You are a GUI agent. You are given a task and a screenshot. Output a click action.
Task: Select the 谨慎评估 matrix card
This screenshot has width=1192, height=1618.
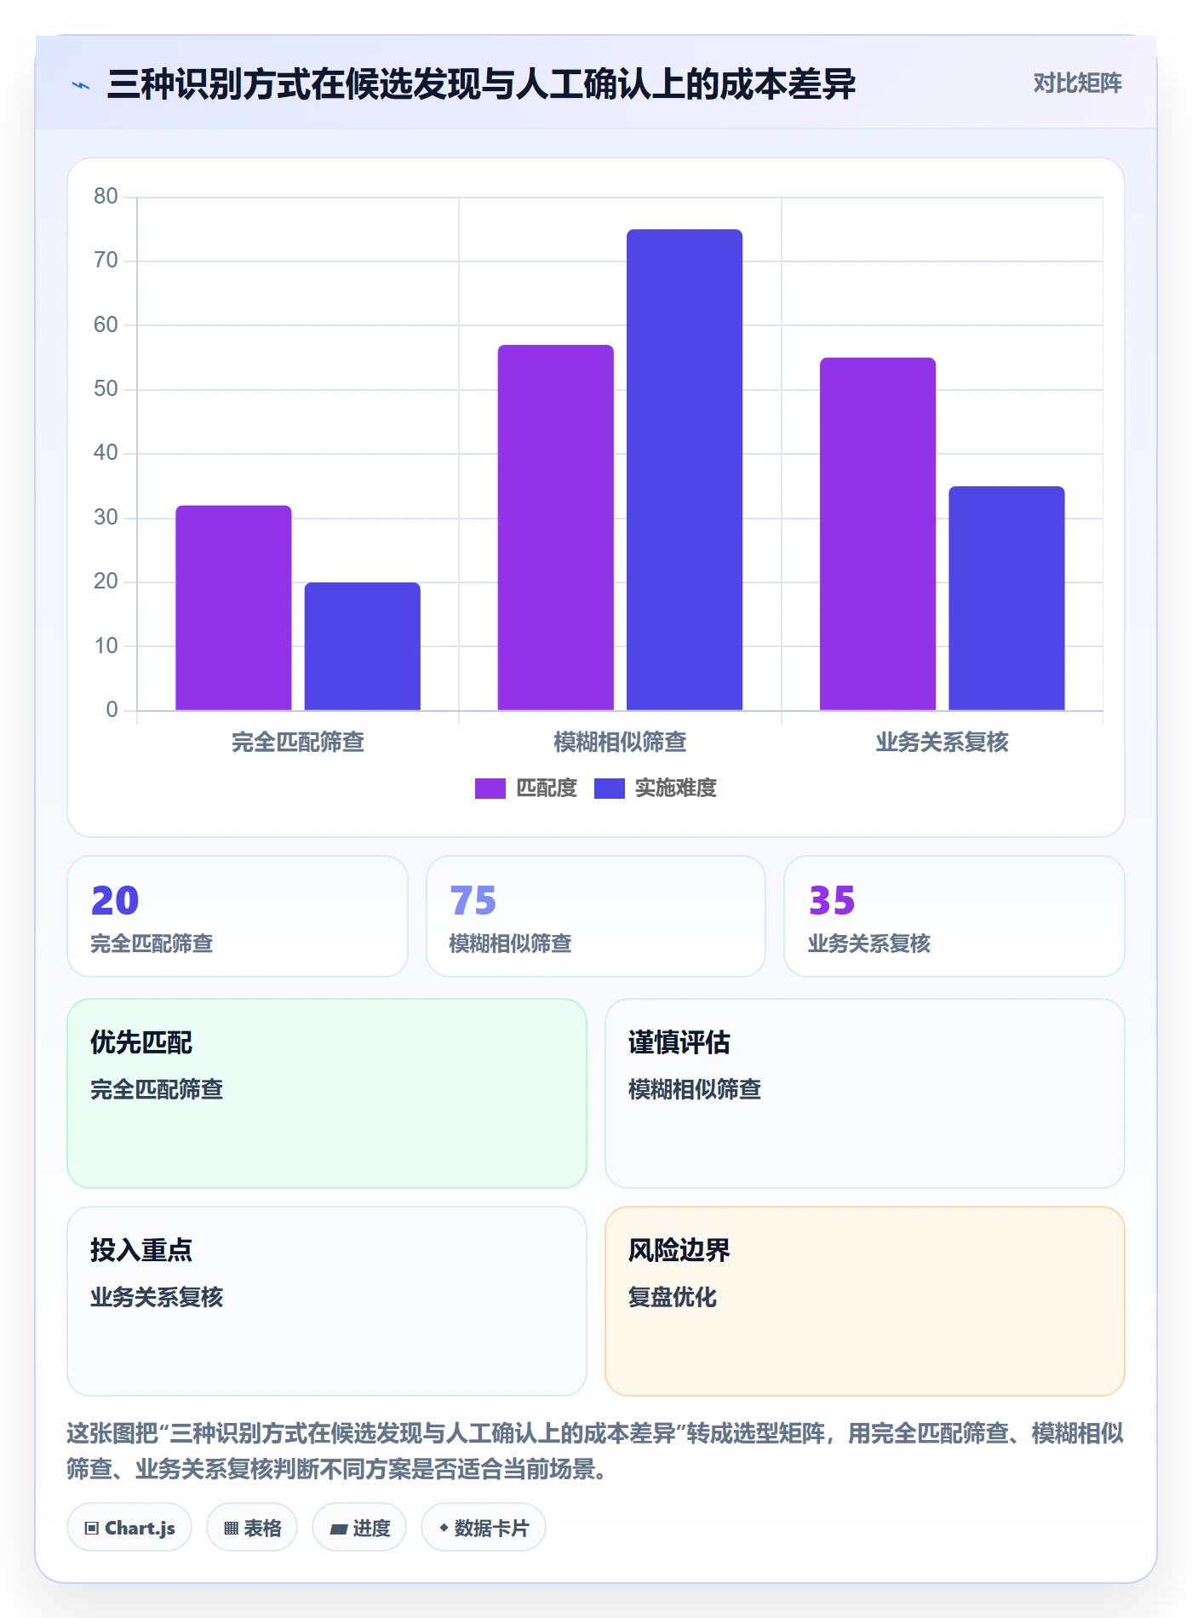click(x=865, y=1093)
